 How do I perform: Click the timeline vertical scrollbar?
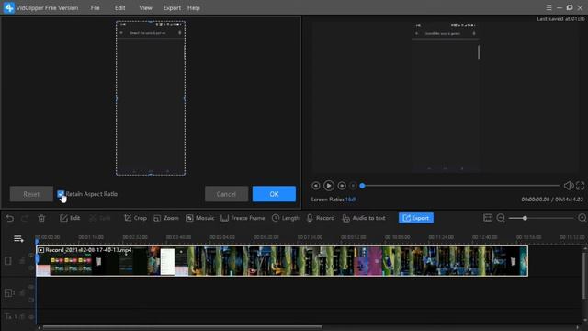tap(584, 276)
